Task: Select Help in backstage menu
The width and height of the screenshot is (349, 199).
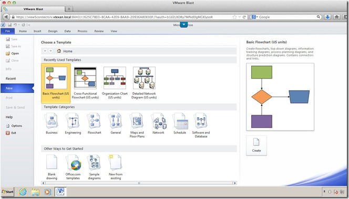Action: click(x=9, y=117)
